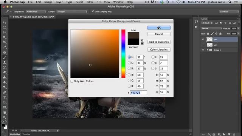Click the hex color input field
The width and height of the screenshot is (242, 136).
(138, 93)
